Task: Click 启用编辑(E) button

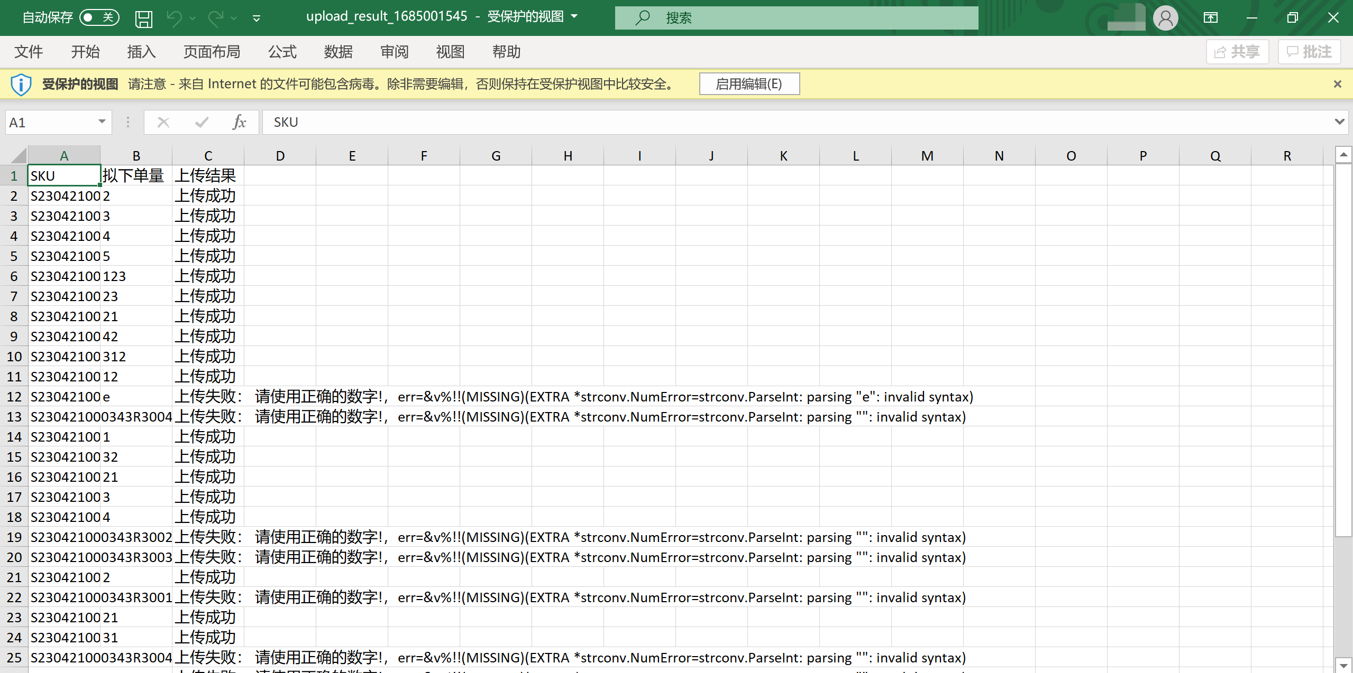Action: [x=749, y=84]
